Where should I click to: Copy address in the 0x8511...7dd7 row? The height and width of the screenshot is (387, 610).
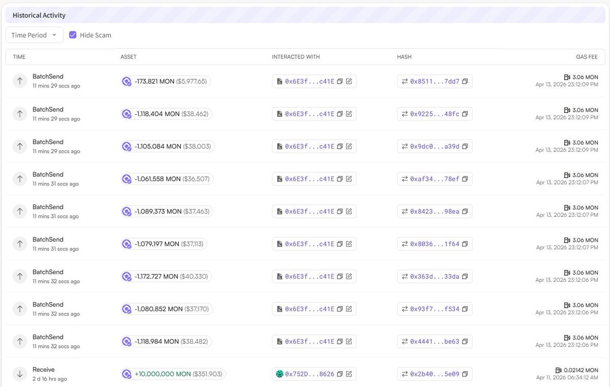(340, 81)
